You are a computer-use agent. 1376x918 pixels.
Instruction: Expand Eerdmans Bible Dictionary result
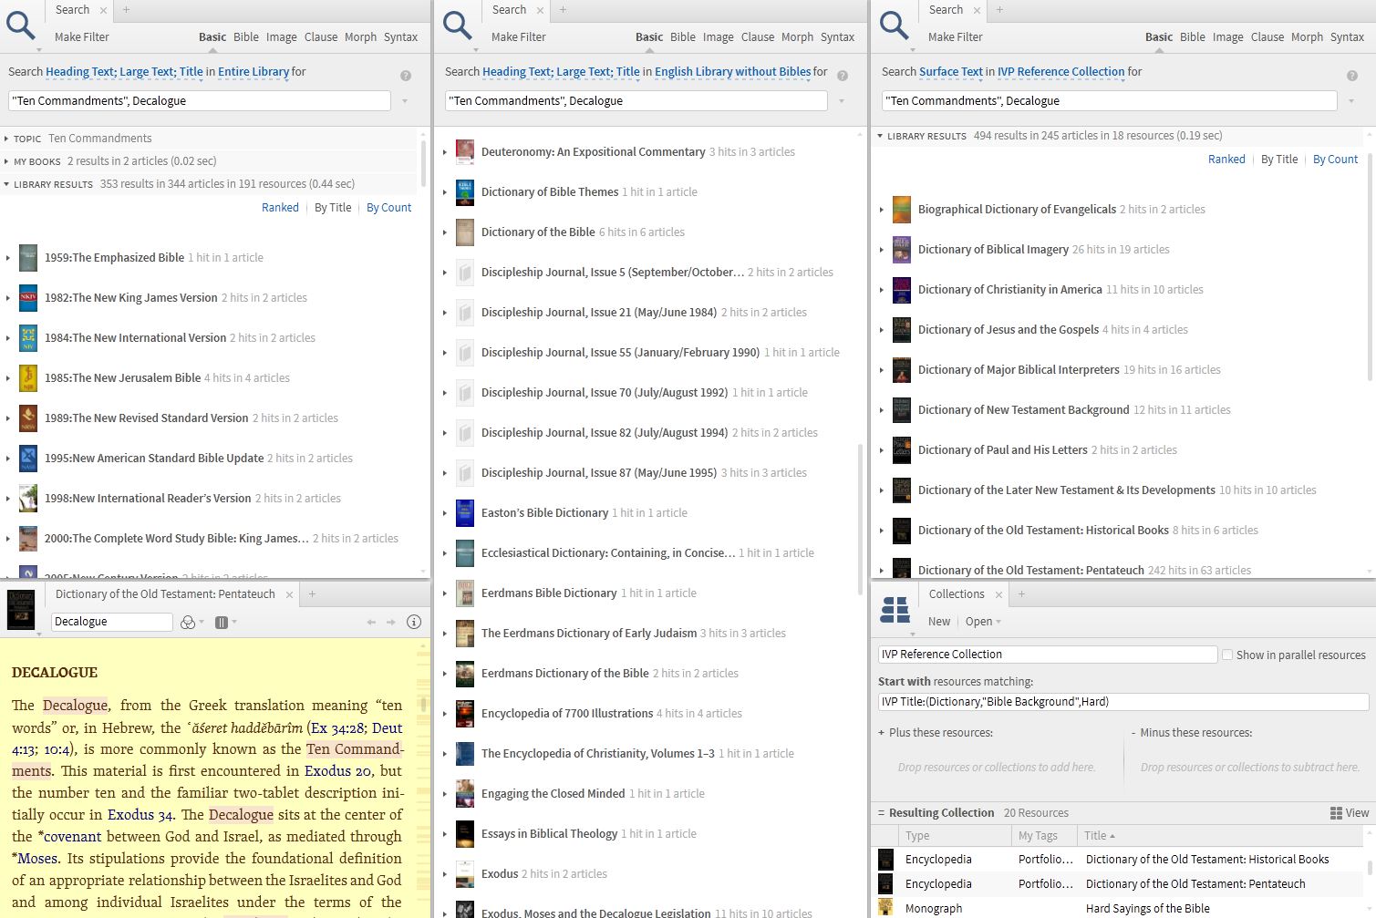coord(445,593)
